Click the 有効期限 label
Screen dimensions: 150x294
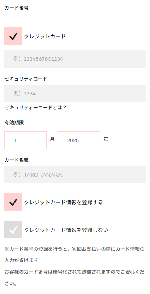(14, 123)
